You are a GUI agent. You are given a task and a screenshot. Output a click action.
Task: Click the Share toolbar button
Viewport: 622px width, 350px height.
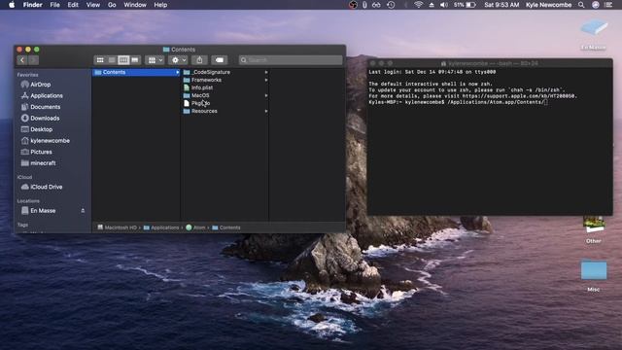[x=199, y=60]
